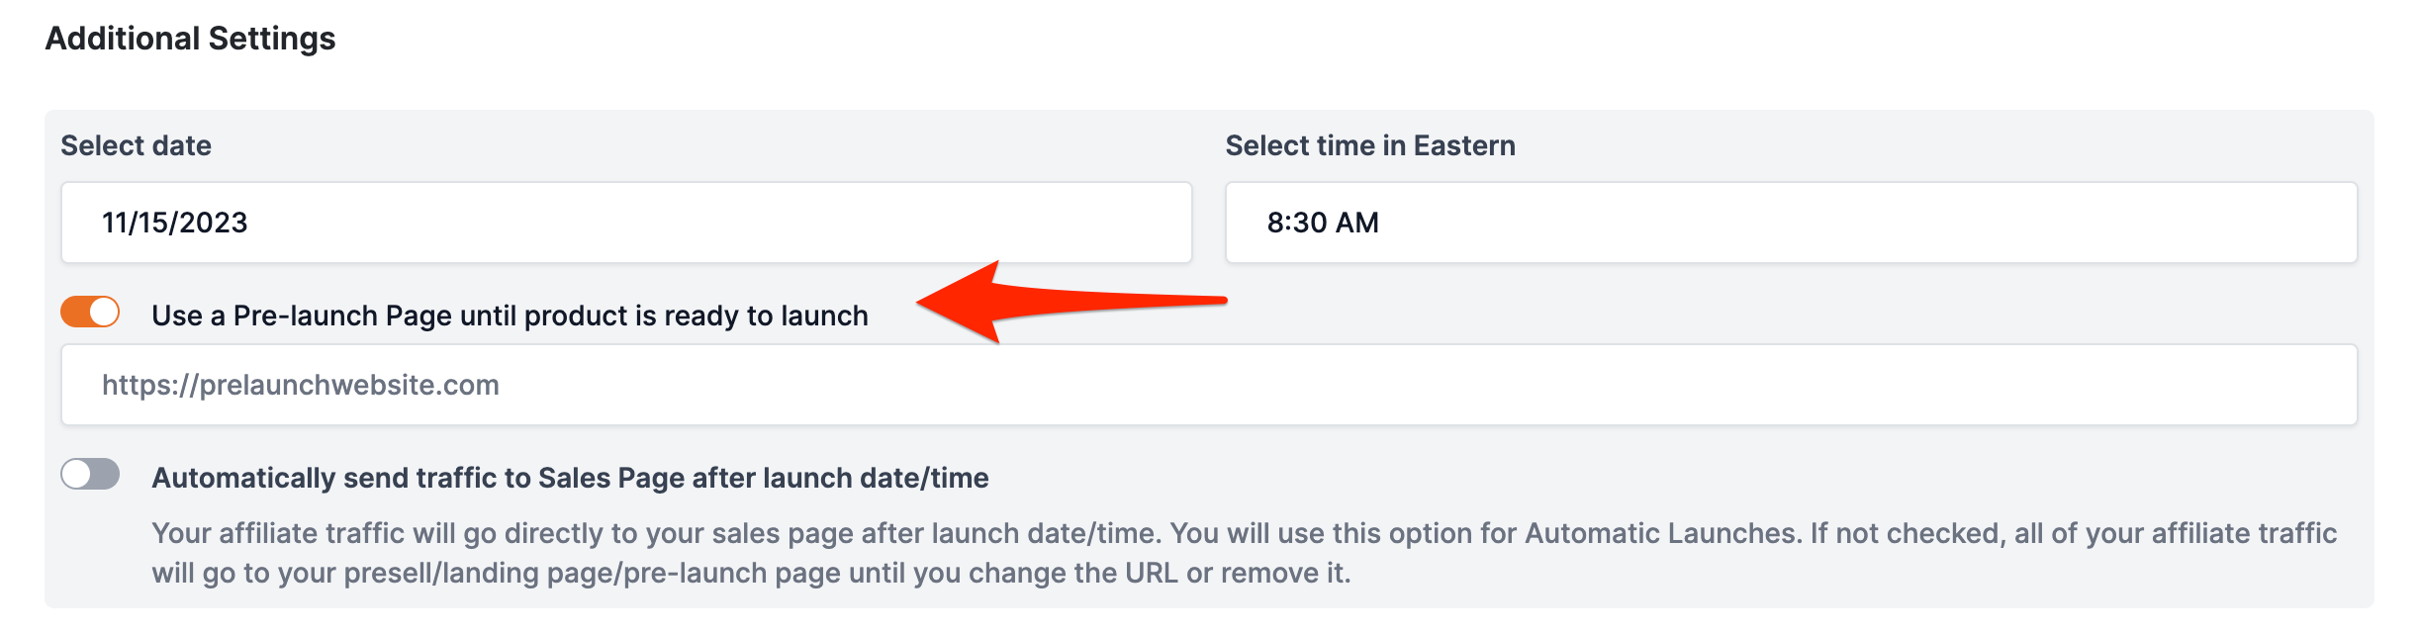
Task: Turn off the Pre-launch Page toggle
Action: [x=90, y=313]
